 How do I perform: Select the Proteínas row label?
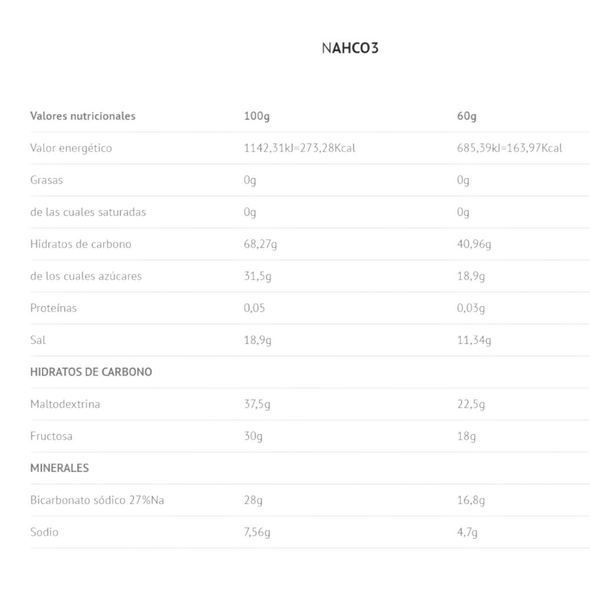click(53, 308)
